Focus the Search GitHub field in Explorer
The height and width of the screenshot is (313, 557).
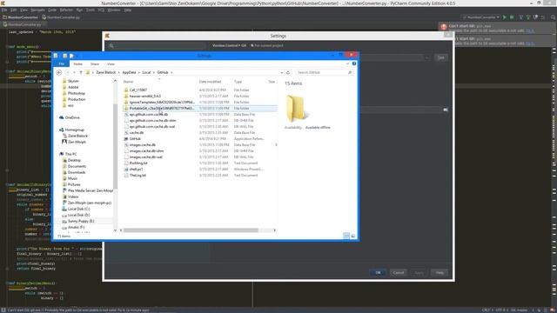click(325, 72)
